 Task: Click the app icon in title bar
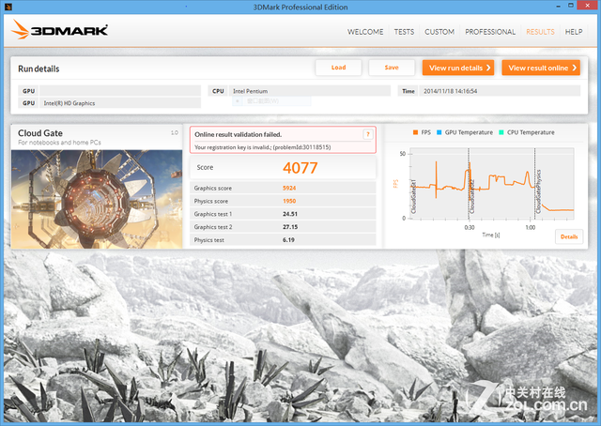pos(8,7)
